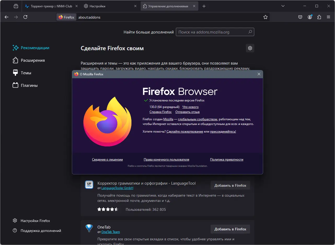This screenshot has height=245, width=335.
Task: Close the Настройки tab
Action: [135, 6]
